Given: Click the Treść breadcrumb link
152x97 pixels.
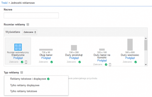Looking at the screenshot, I should (x=5, y=3).
